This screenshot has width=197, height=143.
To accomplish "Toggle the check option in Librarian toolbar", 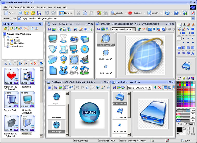I will tap(32, 29).
